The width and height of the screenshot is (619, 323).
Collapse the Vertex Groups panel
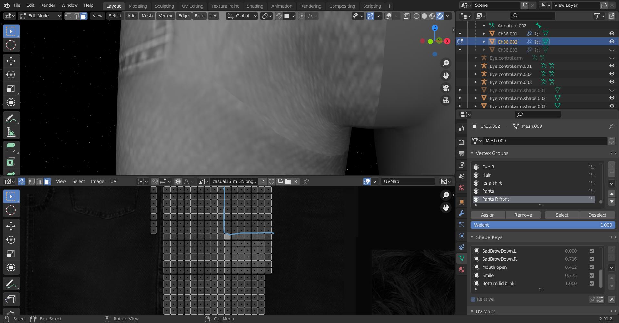[x=472, y=153]
